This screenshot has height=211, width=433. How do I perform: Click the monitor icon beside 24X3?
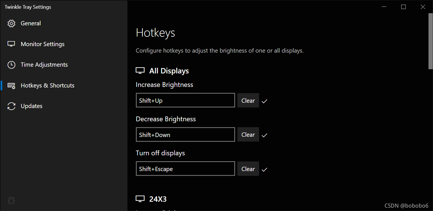[x=140, y=199]
